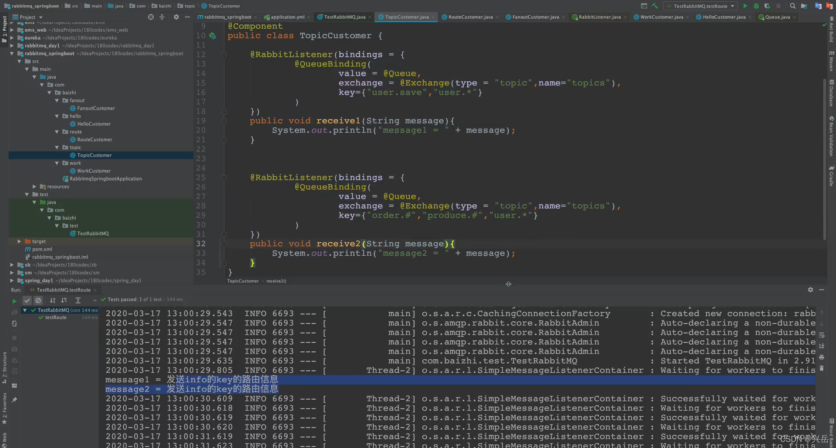Select testRoute test result
Image resolution: width=836 pixels, height=448 pixels.
point(56,318)
